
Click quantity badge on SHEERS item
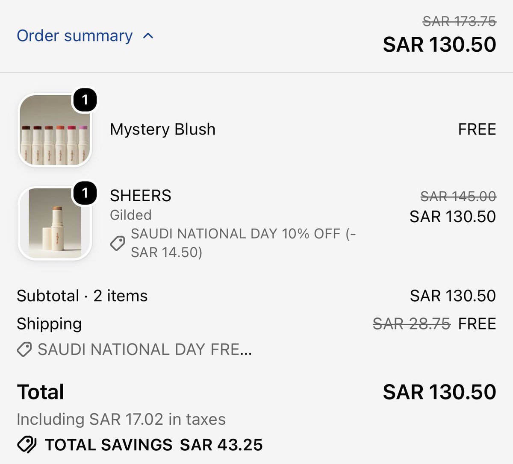point(85,193)
